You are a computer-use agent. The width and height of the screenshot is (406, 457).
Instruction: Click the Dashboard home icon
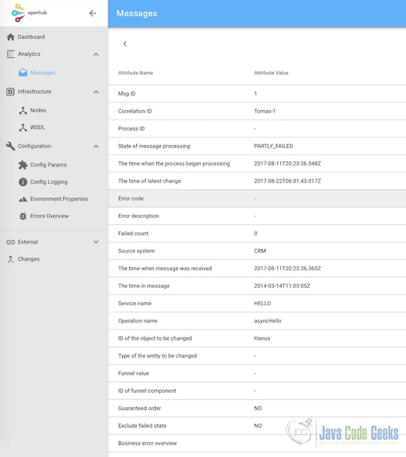[11, 37]
